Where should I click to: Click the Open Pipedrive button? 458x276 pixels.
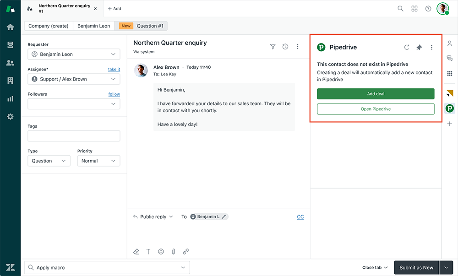376,109
